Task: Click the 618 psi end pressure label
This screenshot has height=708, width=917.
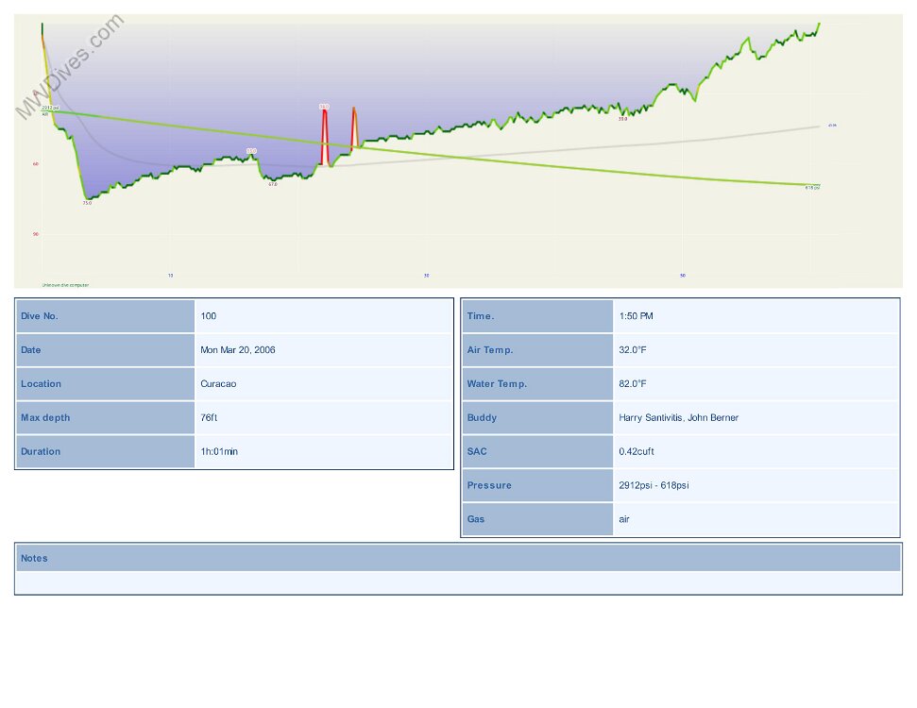Action: tap(812, 188)
